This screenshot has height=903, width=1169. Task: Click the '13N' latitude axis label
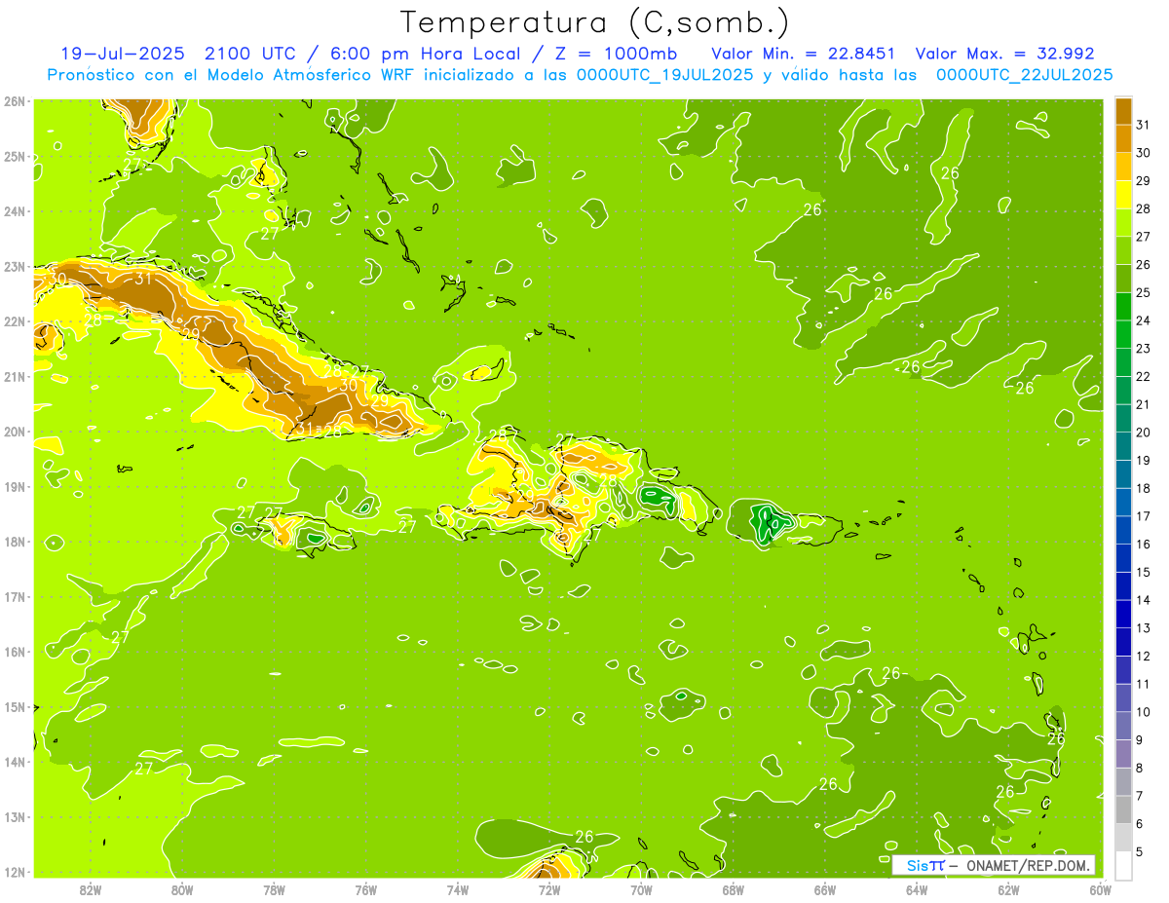(x=14, y=817)
